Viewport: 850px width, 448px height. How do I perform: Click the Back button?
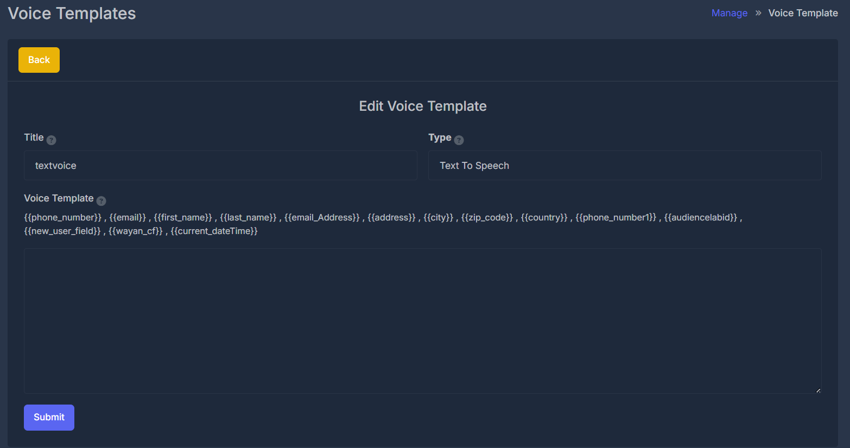tap(39, 60)
